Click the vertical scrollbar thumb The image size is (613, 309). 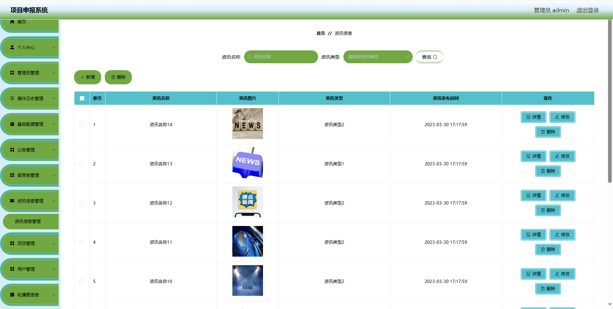click(x=610, y=101)
